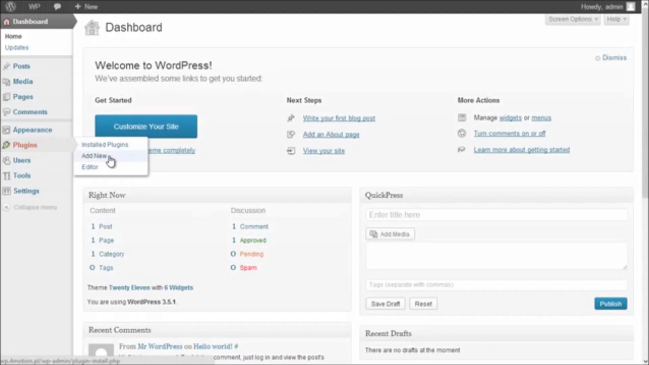Open Write your first blog post link
Viewport: 649px width, 365px height.
pyautogui.click(x=339, y=118)
